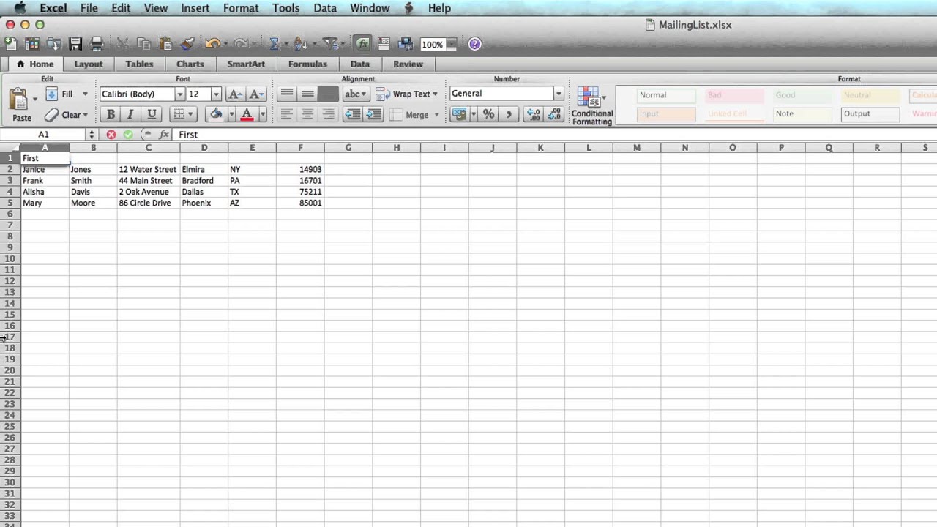Toggle Formula Builder fx toolbar button
The width and height of the screenshot is (937, 527).
coord(362,44)
